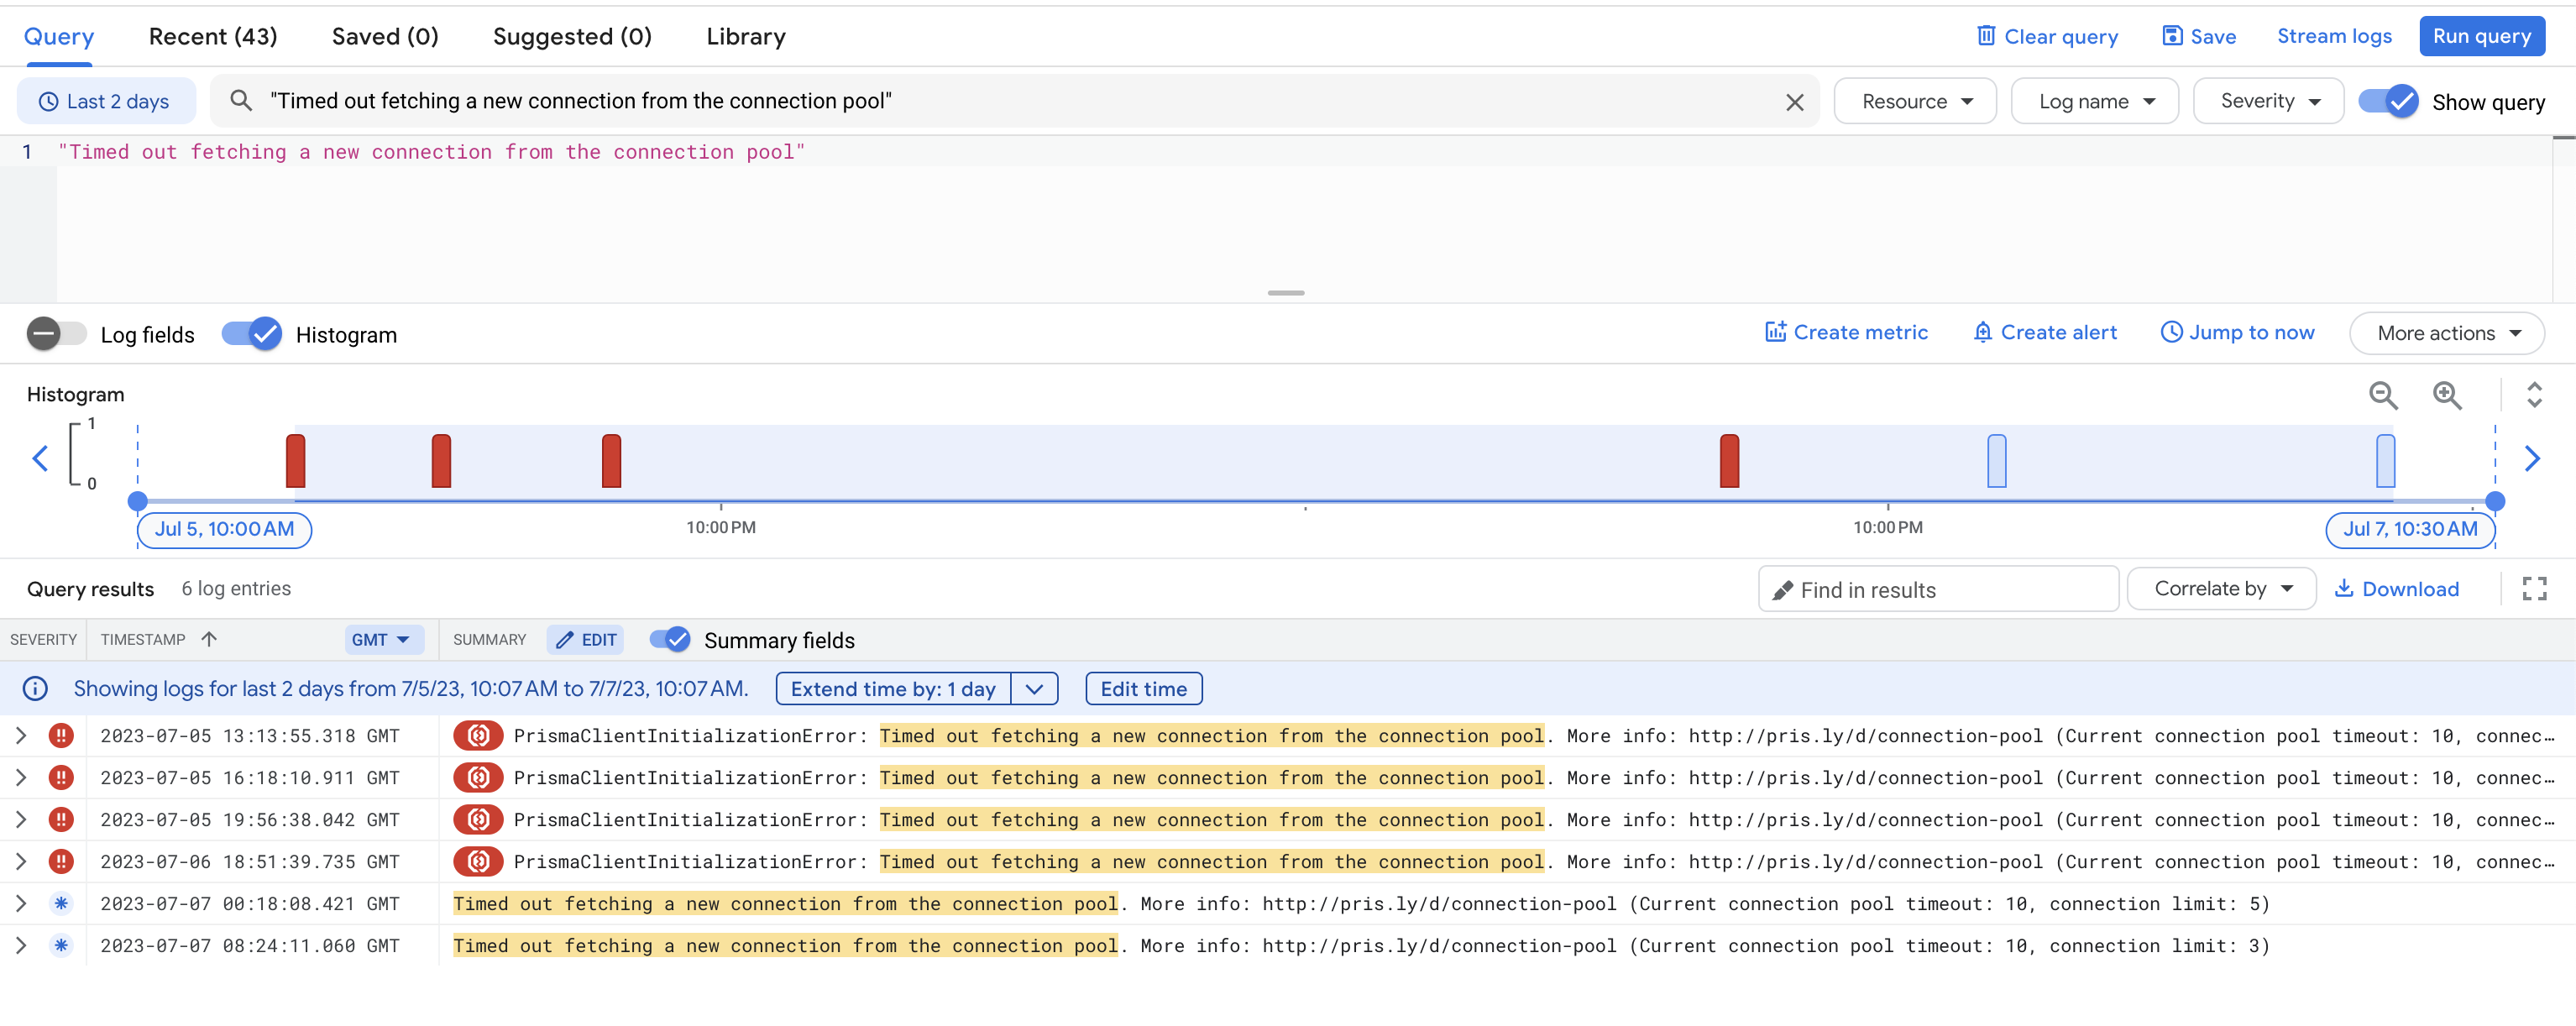Open the Library tab
Image resolution: width=2576 pixels, height=1026 pixels.
click(745, 36)
